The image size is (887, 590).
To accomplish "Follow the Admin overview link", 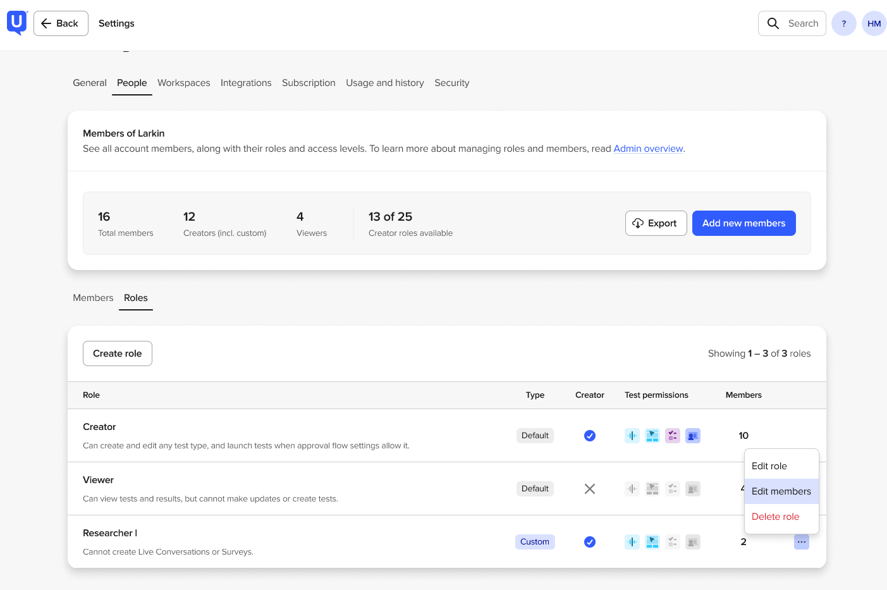I will (648, 149).
